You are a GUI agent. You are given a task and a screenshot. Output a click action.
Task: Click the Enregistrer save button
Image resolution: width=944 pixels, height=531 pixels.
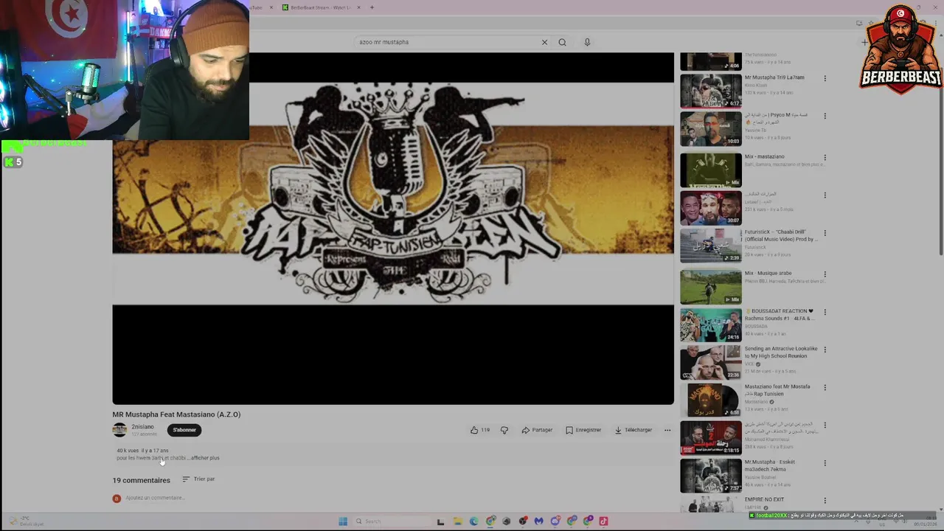(583, 430)
